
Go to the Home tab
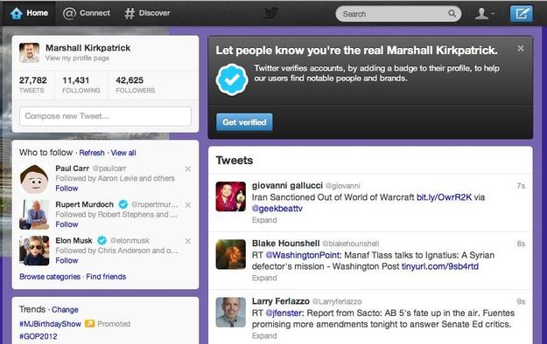coord(29,13)
